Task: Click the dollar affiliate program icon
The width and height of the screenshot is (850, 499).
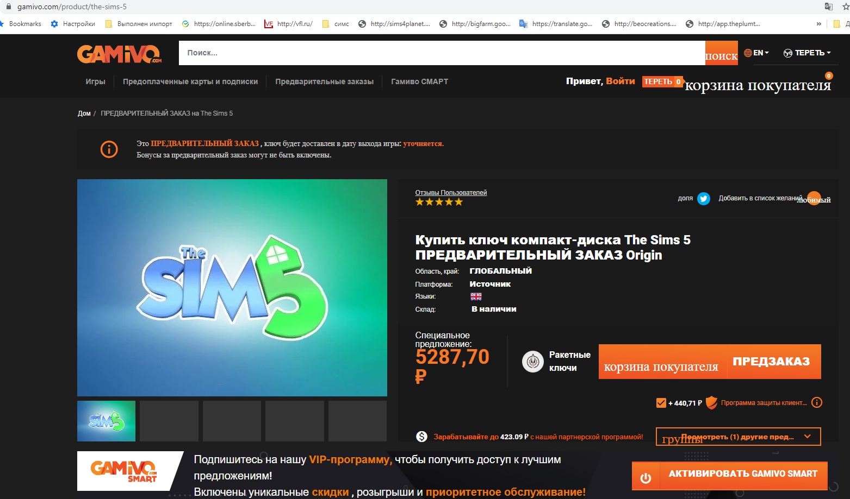Action: (x=421, y=437)
